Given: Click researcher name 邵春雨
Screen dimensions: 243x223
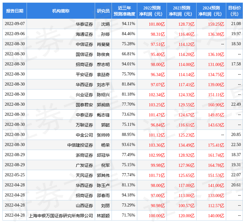Looking at the screenshot, I should 103,195.
